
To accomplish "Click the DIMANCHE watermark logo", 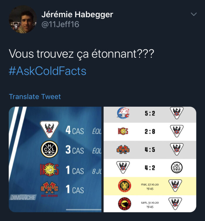I will 23,197.
